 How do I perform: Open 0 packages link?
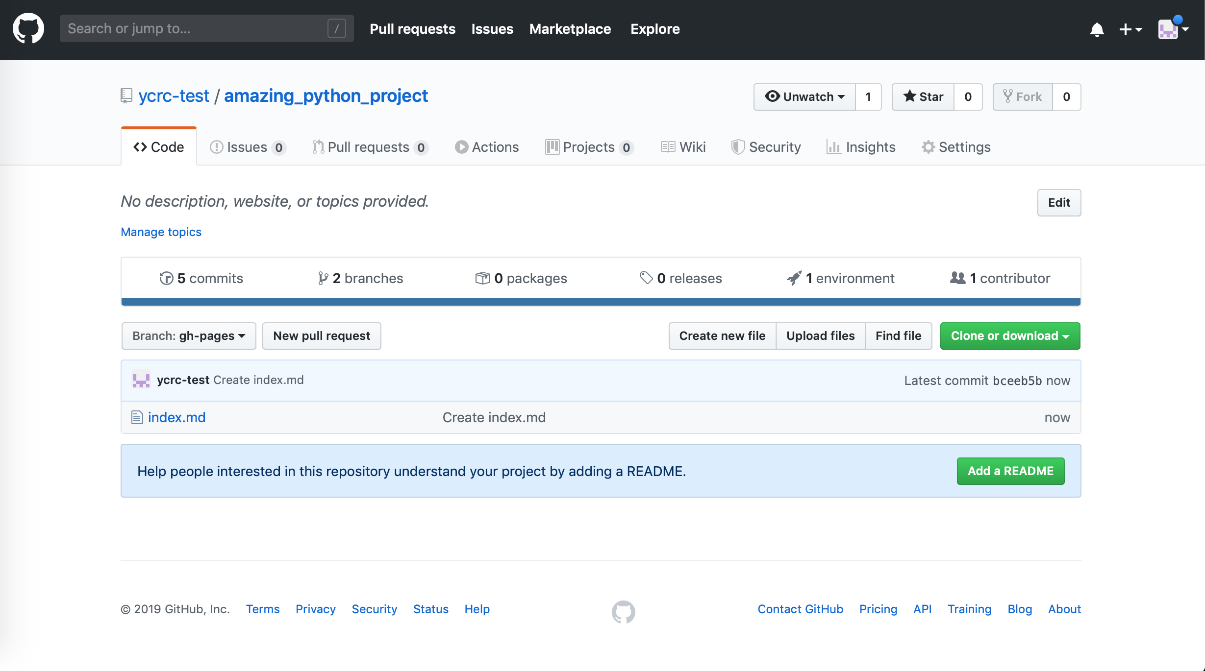(521, 278)
